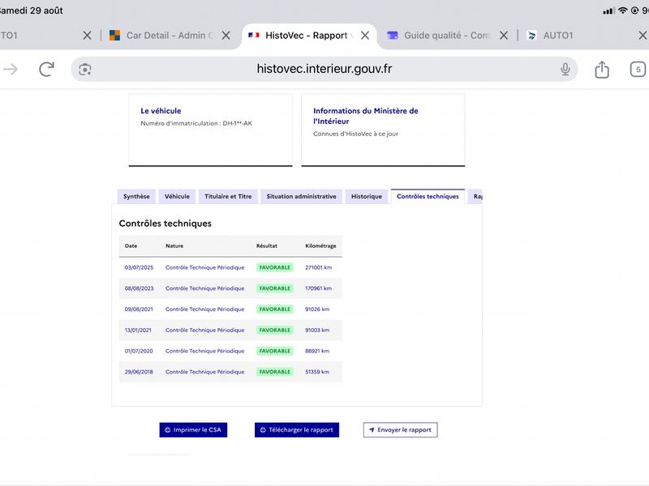This screenshot has height=486, width=649.
Task: Close the rightmost AUTO1 tab
Action: click(643, 36)
